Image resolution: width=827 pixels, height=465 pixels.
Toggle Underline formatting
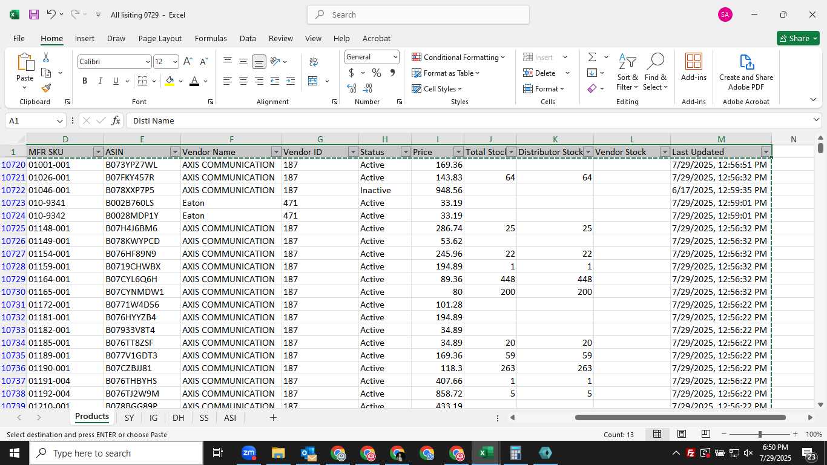116,81
